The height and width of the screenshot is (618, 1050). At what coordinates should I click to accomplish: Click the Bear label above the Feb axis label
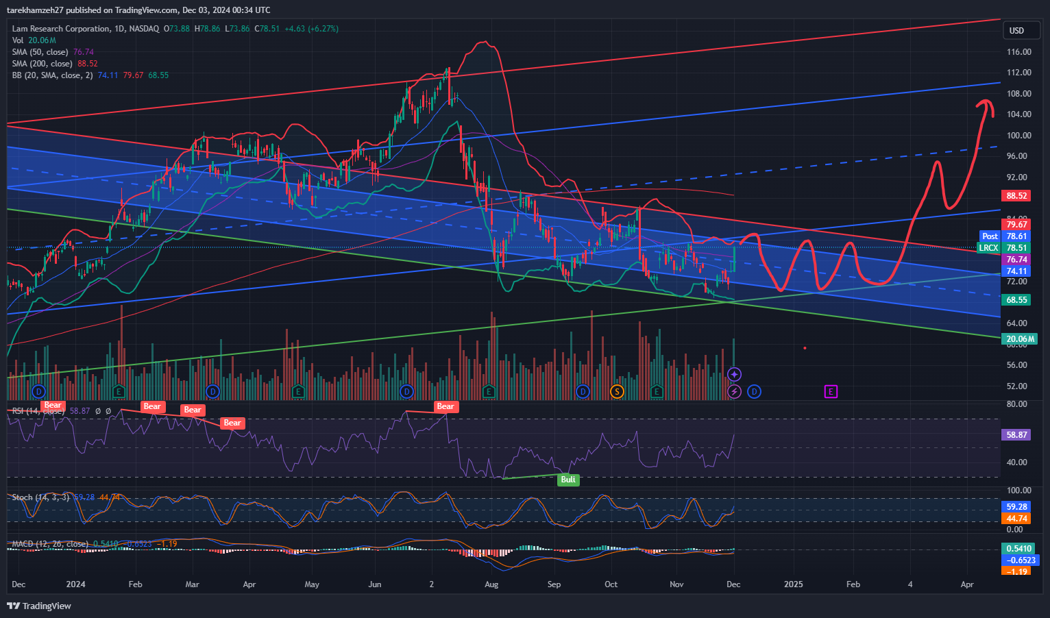[x=152, y=406]
